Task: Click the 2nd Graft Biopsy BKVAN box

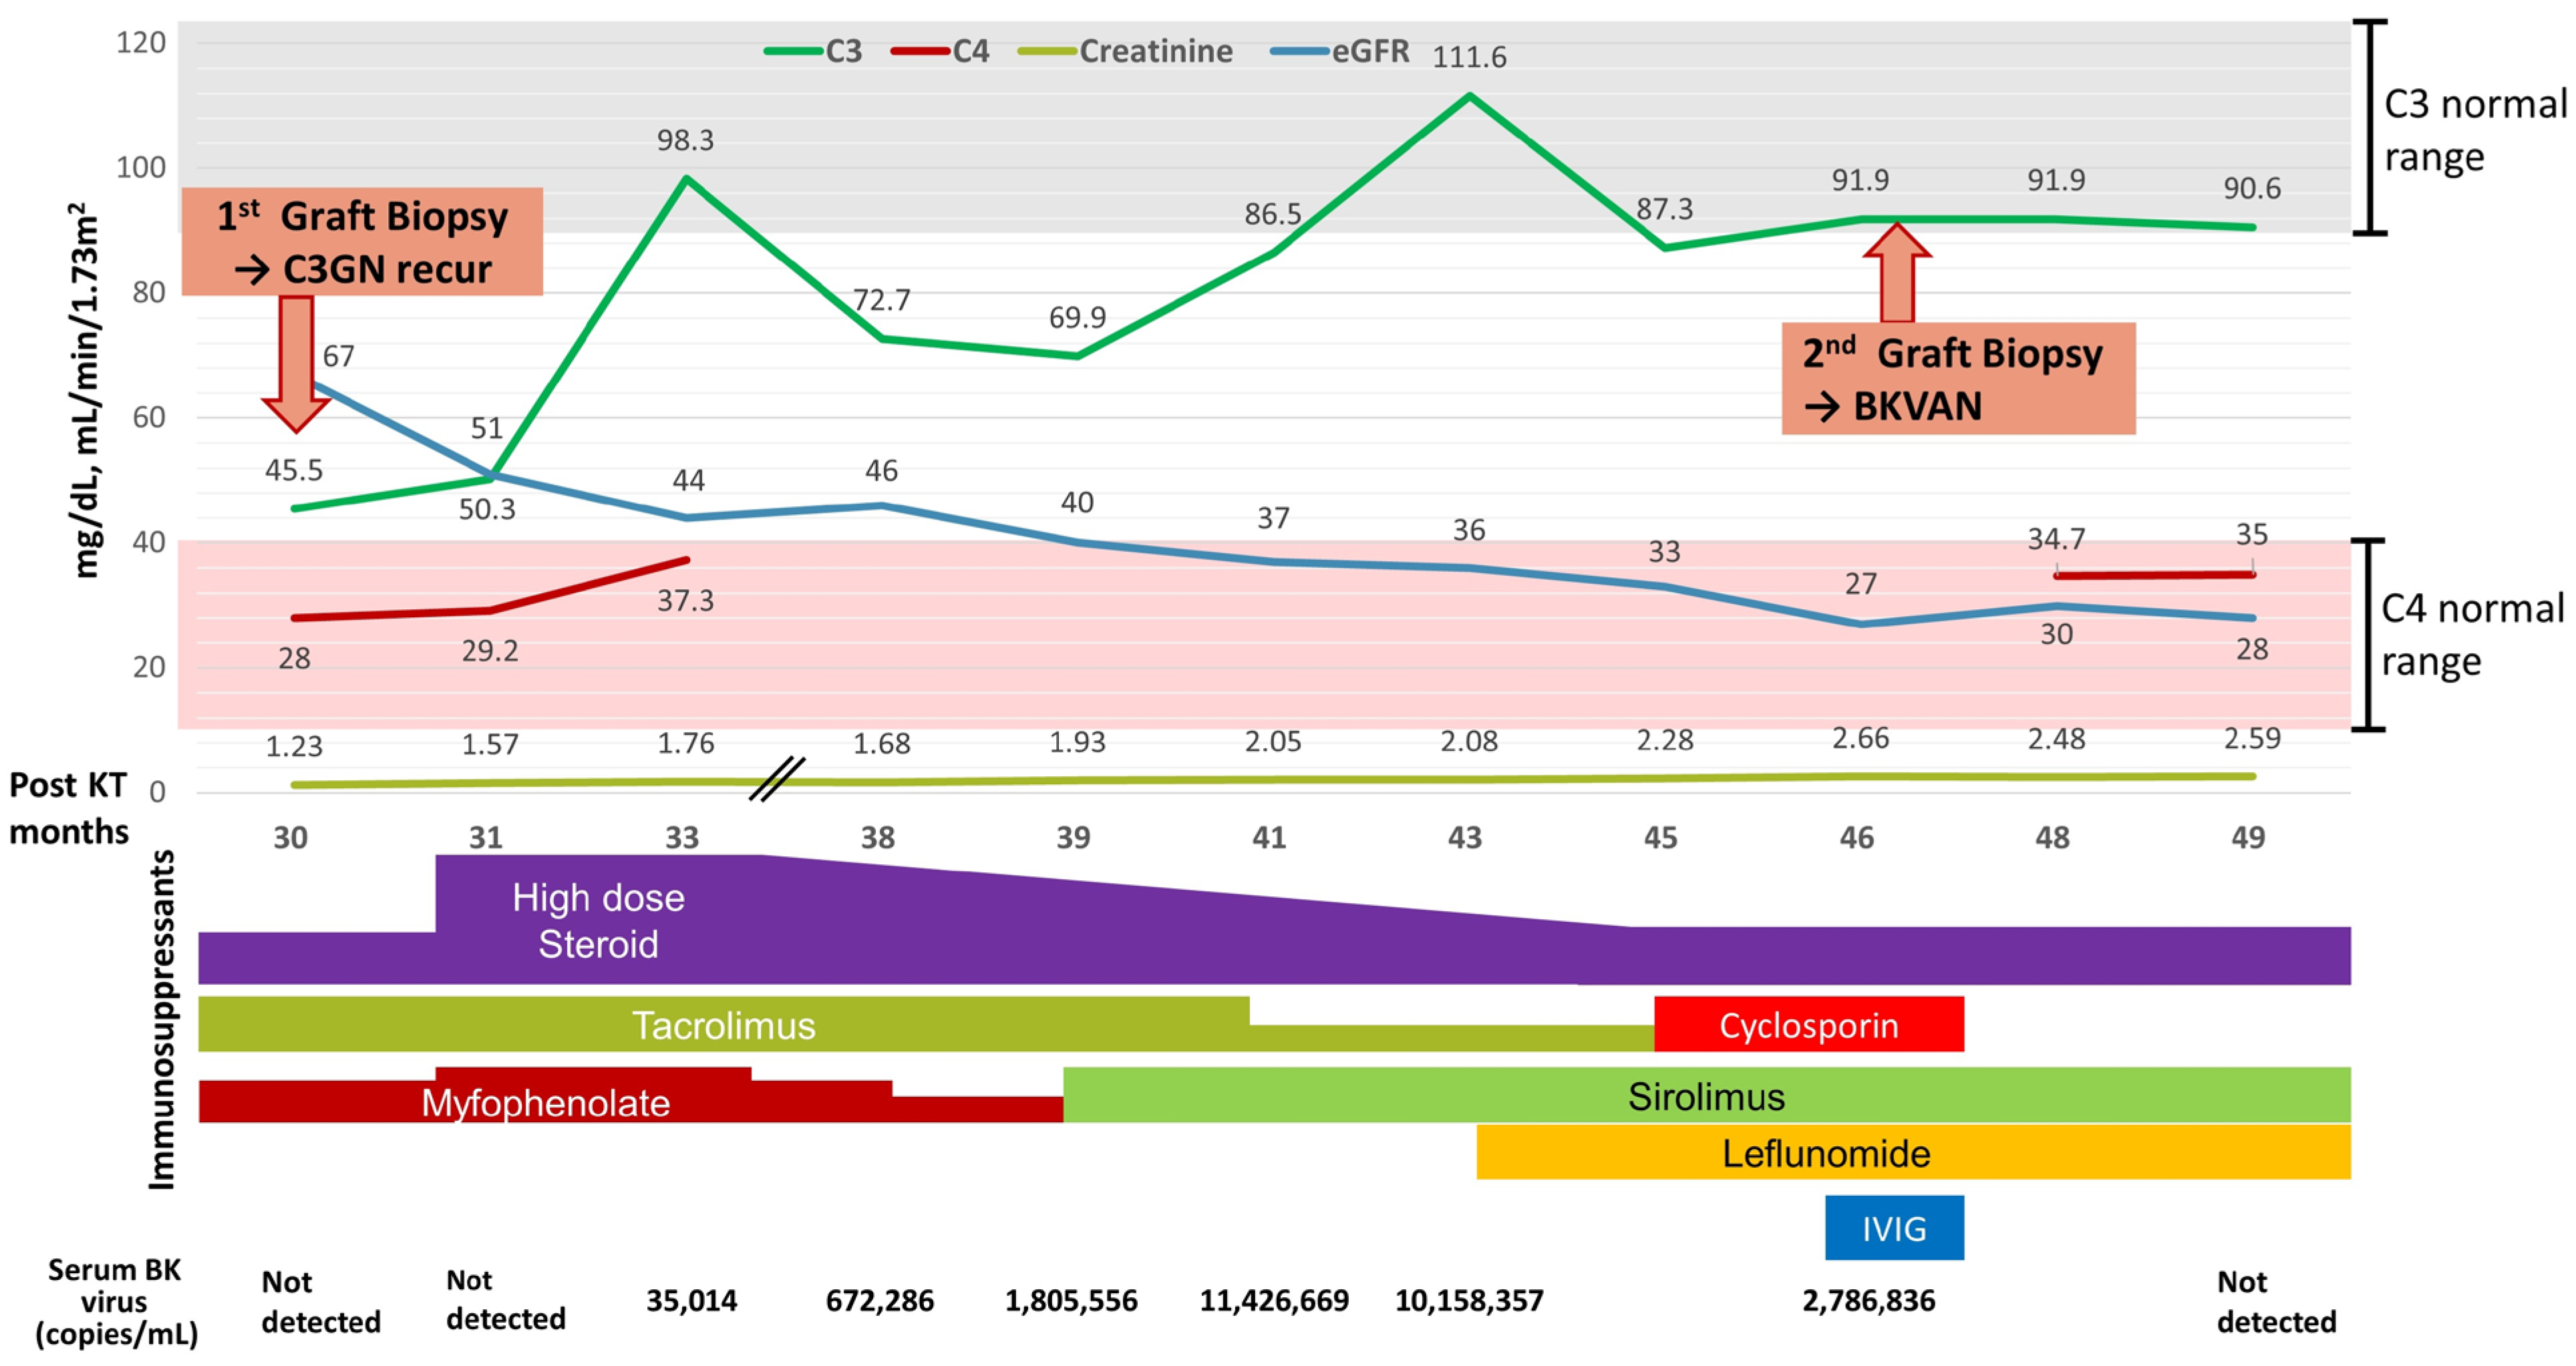Action: coord(1957,379)
